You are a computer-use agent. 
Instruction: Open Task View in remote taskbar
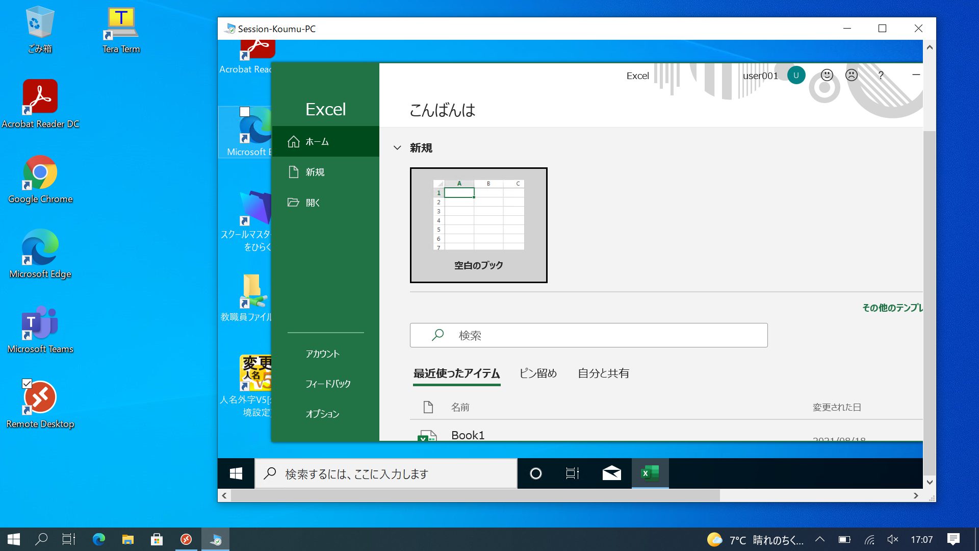coord(573,473)
